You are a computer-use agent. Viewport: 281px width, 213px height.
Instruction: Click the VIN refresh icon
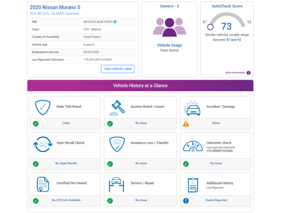(x=115, y=22)
